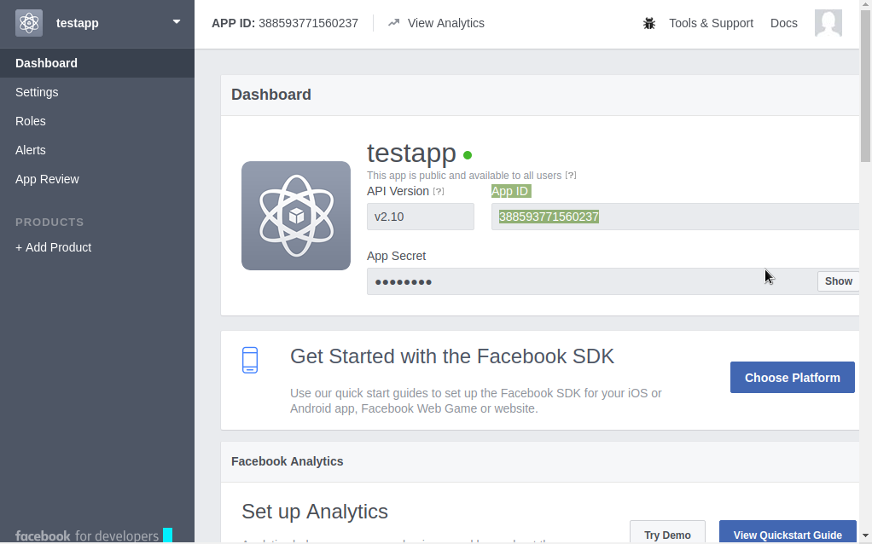Navigate to App Review
Screen dimensions: 872x544
47,179
